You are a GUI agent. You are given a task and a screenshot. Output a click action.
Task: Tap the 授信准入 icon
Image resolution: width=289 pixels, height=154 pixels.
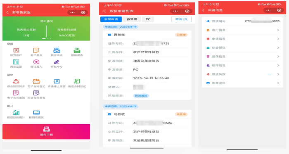point(36,62)
